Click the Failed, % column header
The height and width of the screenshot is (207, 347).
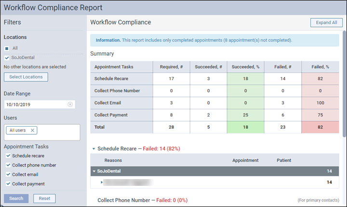click(320, 67)
